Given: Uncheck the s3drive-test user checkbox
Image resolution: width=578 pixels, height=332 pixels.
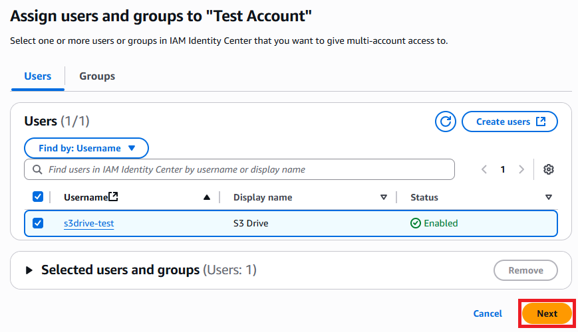Looking at the screenshot, I should coord(38,223).
